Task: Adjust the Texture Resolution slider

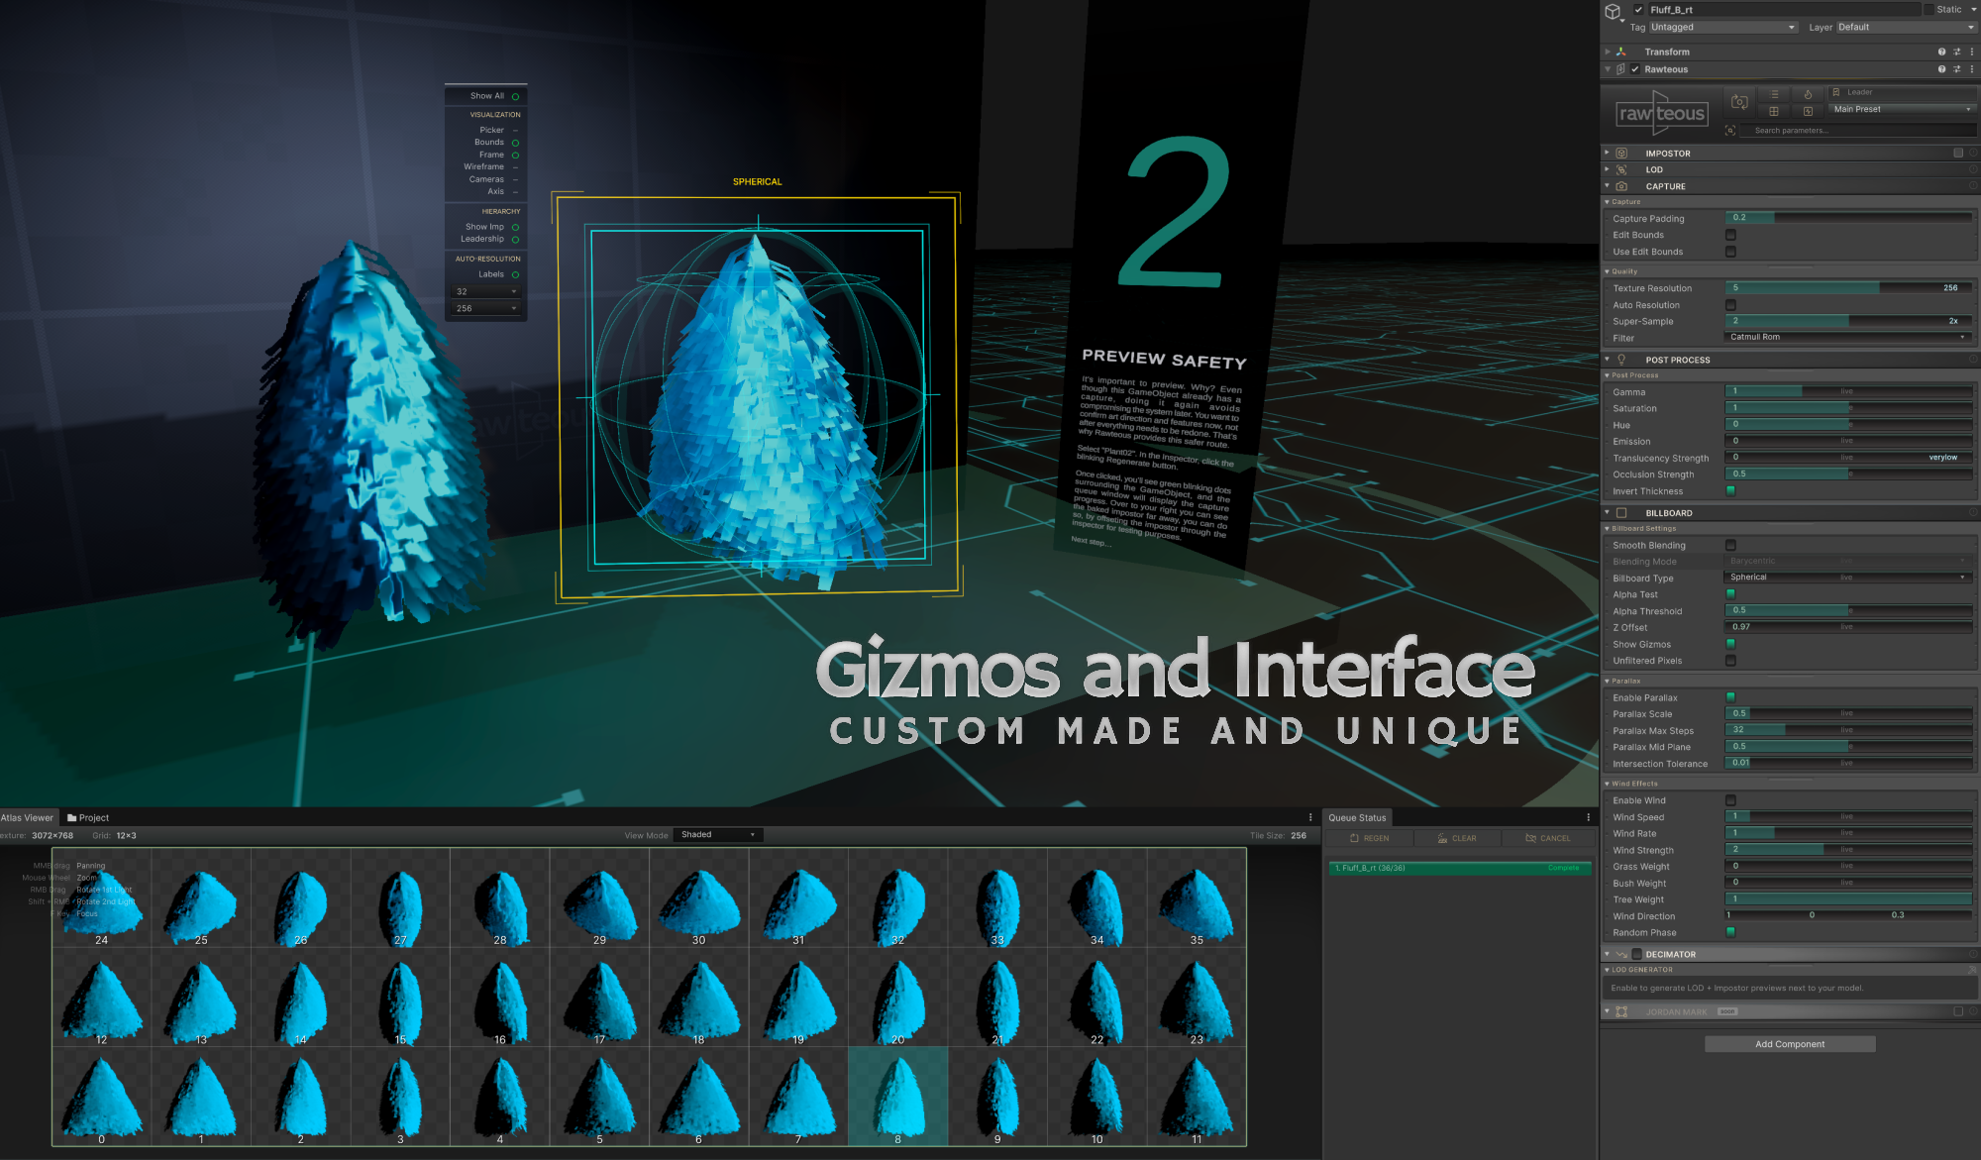Action: pos(1847,288)
